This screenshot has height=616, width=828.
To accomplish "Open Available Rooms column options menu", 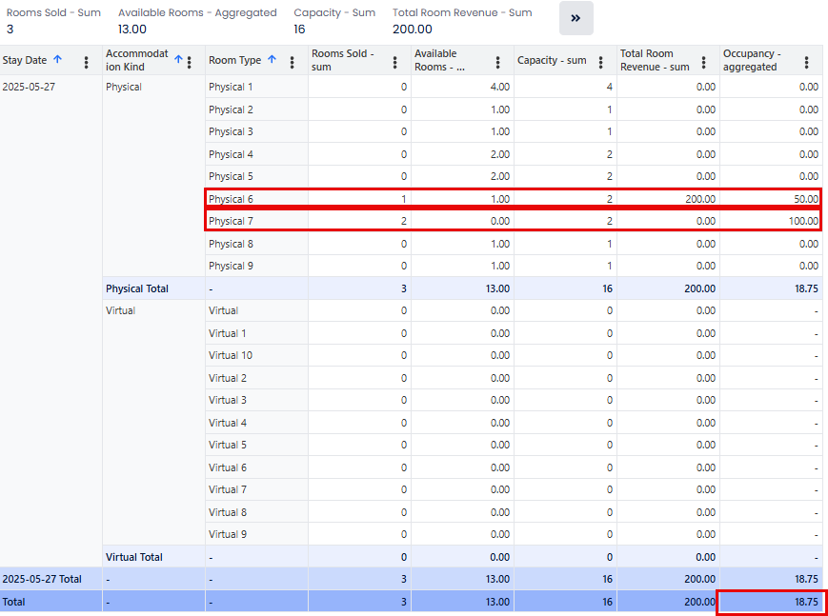I will click(x=498, y=62).
